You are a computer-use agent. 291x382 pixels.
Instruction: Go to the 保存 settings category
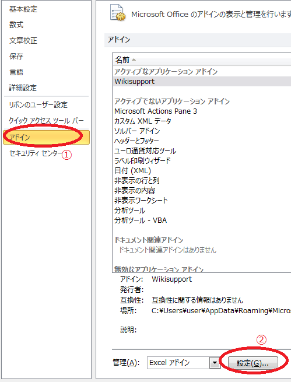click(x=16, y=56)
